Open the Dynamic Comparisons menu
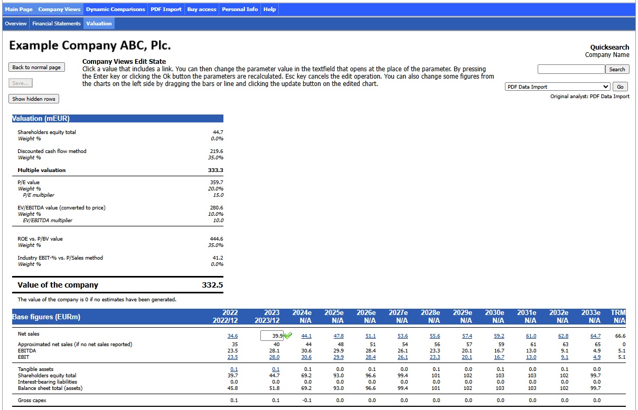The height and width of the screenshot is (410, 638). [116, 9]
